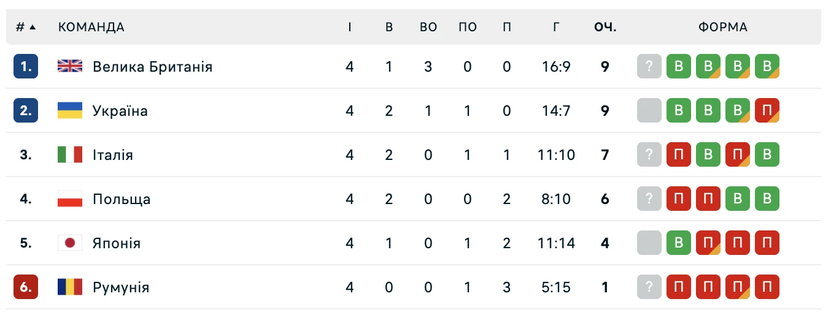The height and width of the screenshot is (315, 831).
Task: Click Японія's green В form badge
Action: coord(679,243)
